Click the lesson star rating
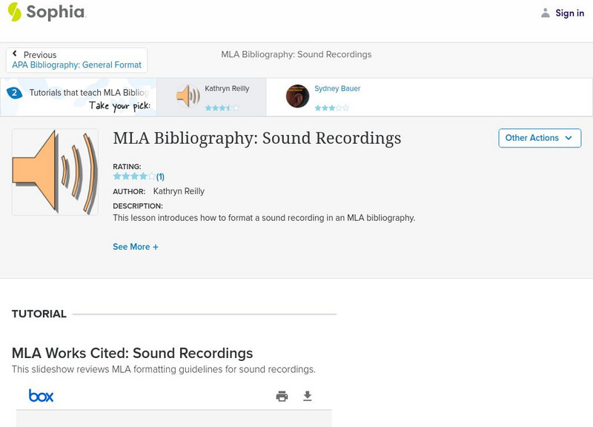The width and height of the screenshot is (593, 427). click(x=134, y=177)
